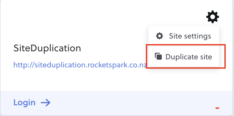This screenshot has height=116, width=234.
Task: Click the right arrow icon next to Login
Action: click(45, 103)
